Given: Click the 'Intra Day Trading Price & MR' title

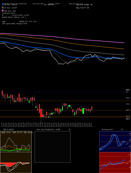Looking at the screenshot, I should click(48, 129).
